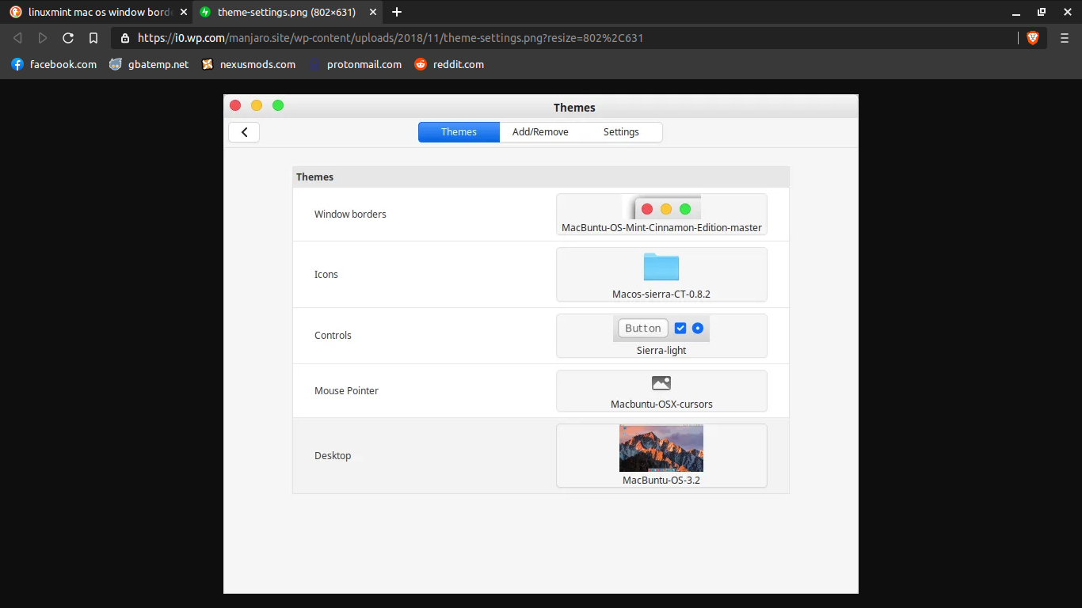Viewport: 1082px width, 608px height.
Task: Click the green maximize dot of Themes window
Action: (278, 105)
